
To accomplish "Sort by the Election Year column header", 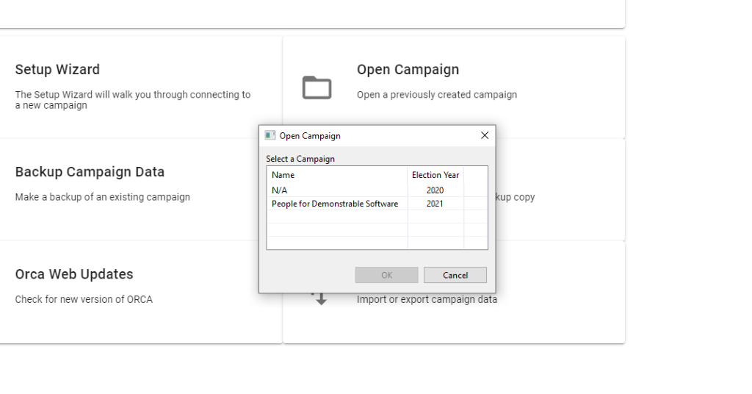I will (435, 175).
